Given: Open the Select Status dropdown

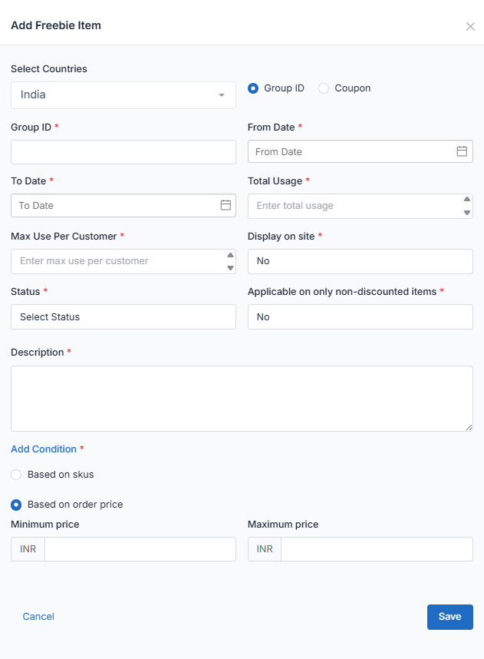Looking at the screenshot, I should [123, 316].
